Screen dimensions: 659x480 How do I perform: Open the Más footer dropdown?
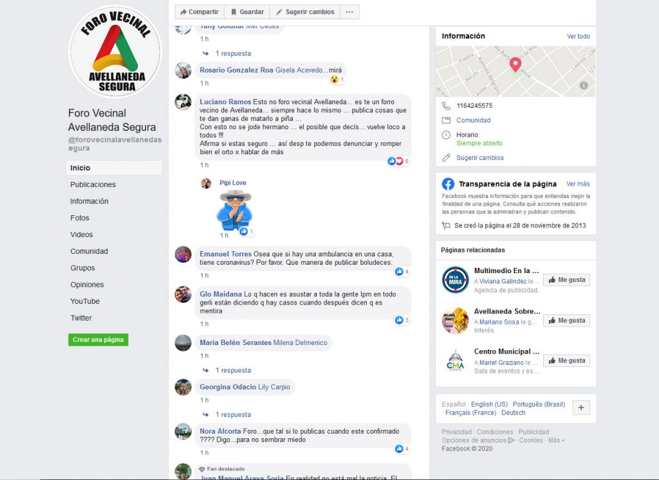point(556,440)
